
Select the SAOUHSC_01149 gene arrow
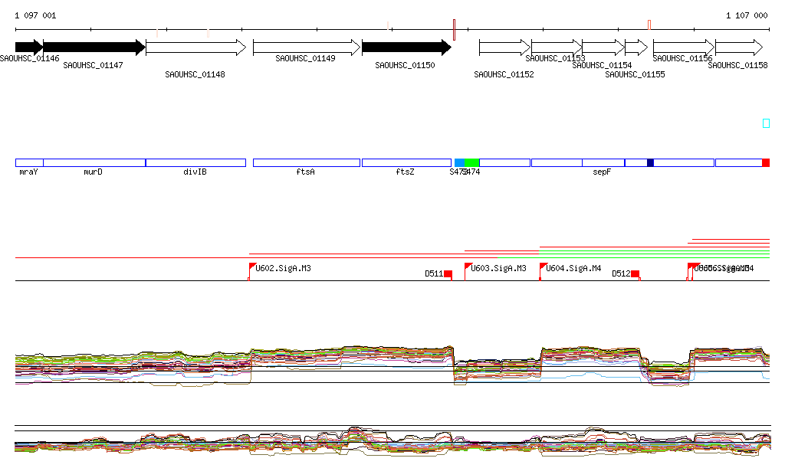(x=306, y=47)
